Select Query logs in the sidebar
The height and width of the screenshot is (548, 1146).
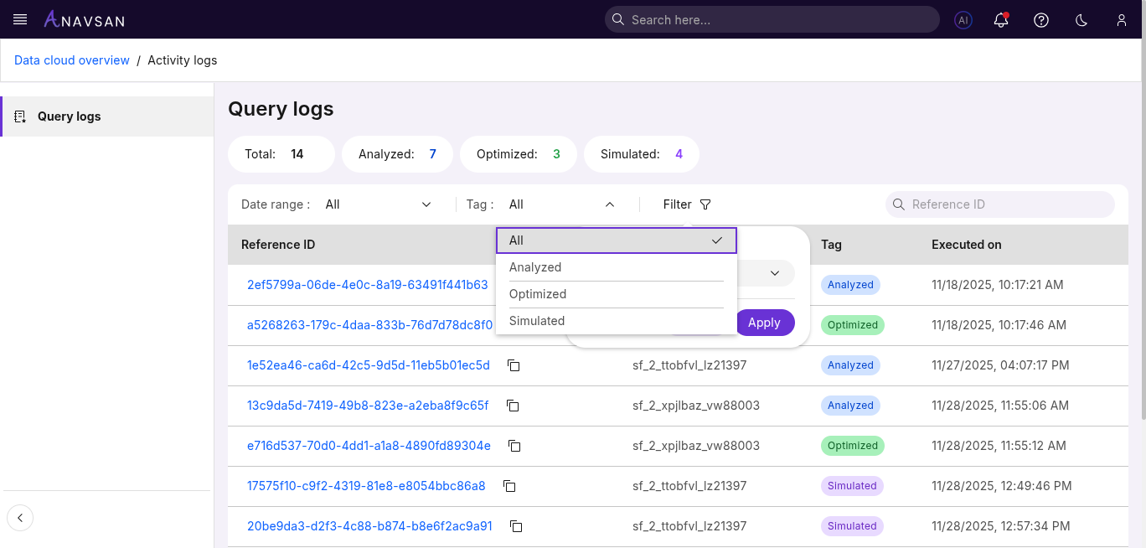click(69, 116)
